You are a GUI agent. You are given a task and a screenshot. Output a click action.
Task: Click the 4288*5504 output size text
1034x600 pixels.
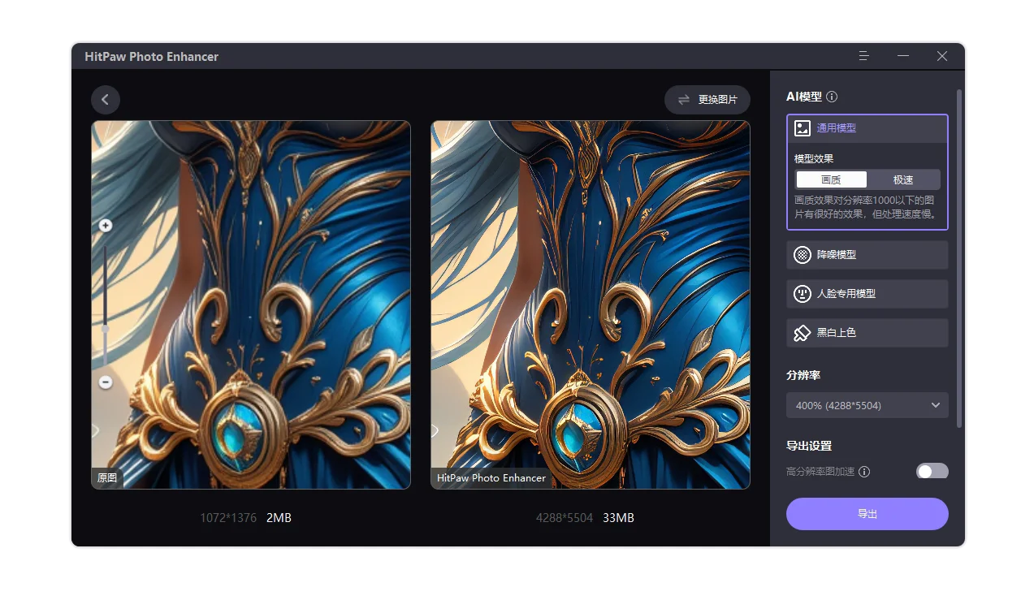pyautogui.click(x=565, y=518)
